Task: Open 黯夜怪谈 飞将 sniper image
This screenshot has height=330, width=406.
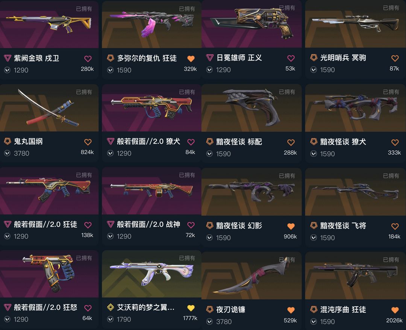Action: point(355,192)
